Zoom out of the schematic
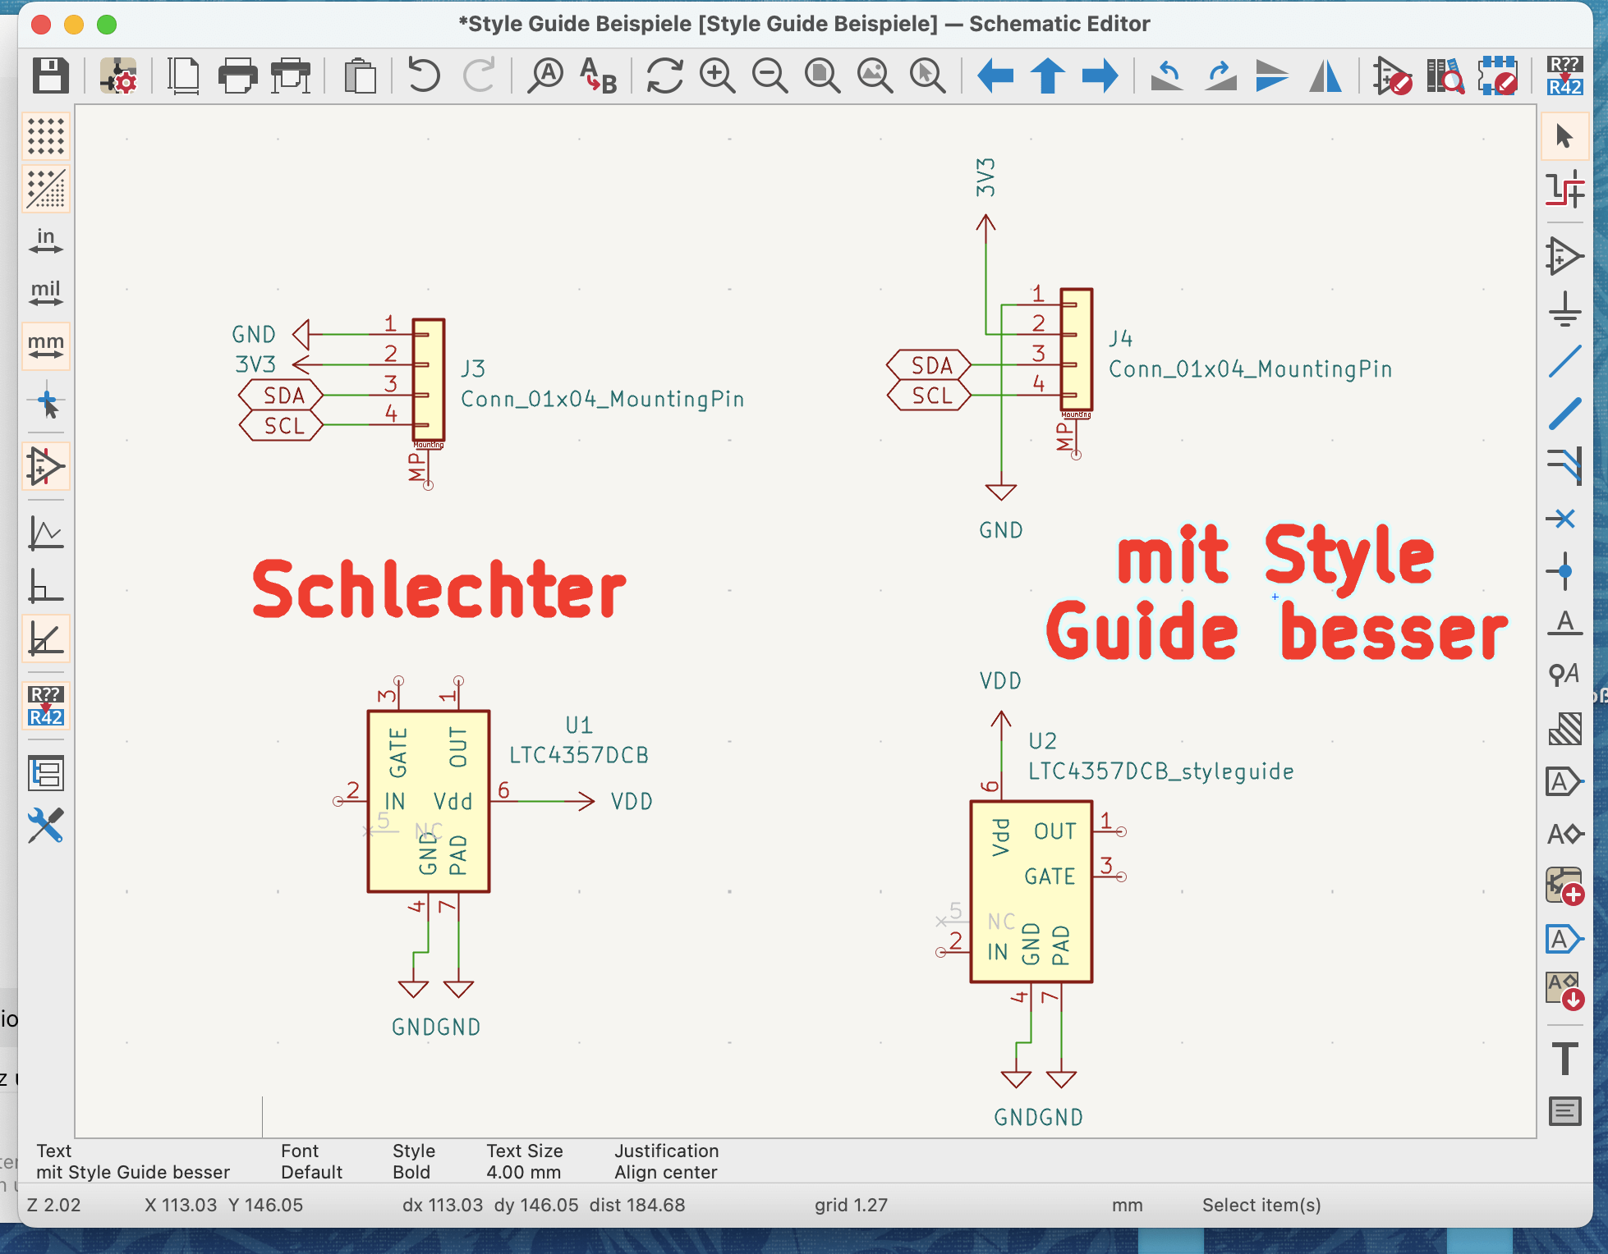Screen dimensions: 1608x1254 tap(770, 76)
